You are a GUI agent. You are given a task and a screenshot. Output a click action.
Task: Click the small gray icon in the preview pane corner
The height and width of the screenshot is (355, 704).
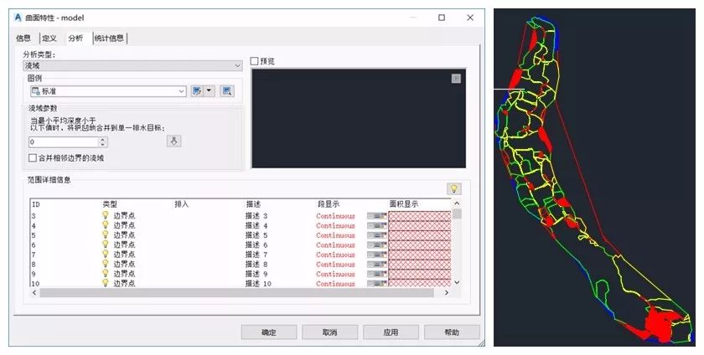point(456,79)
